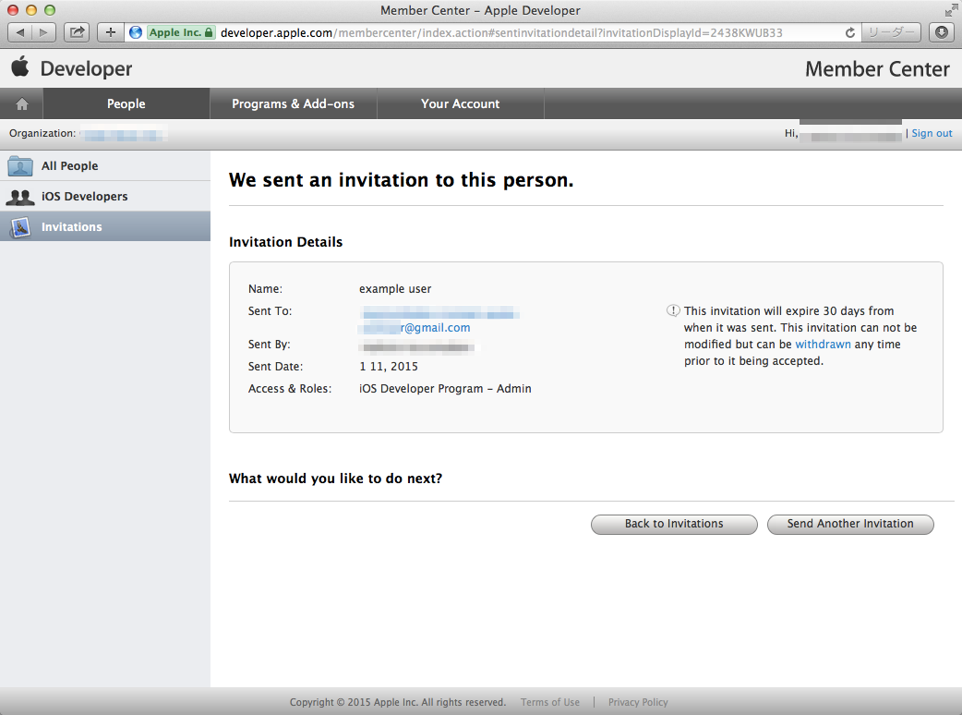Sign out of Member Center
962x715 pixels.
tap(932, 133)
